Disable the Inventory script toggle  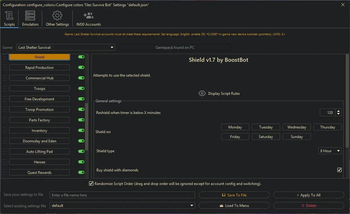pos(81,130)
